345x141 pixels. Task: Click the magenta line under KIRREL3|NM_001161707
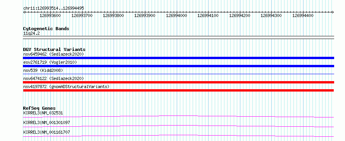point(178,136)
